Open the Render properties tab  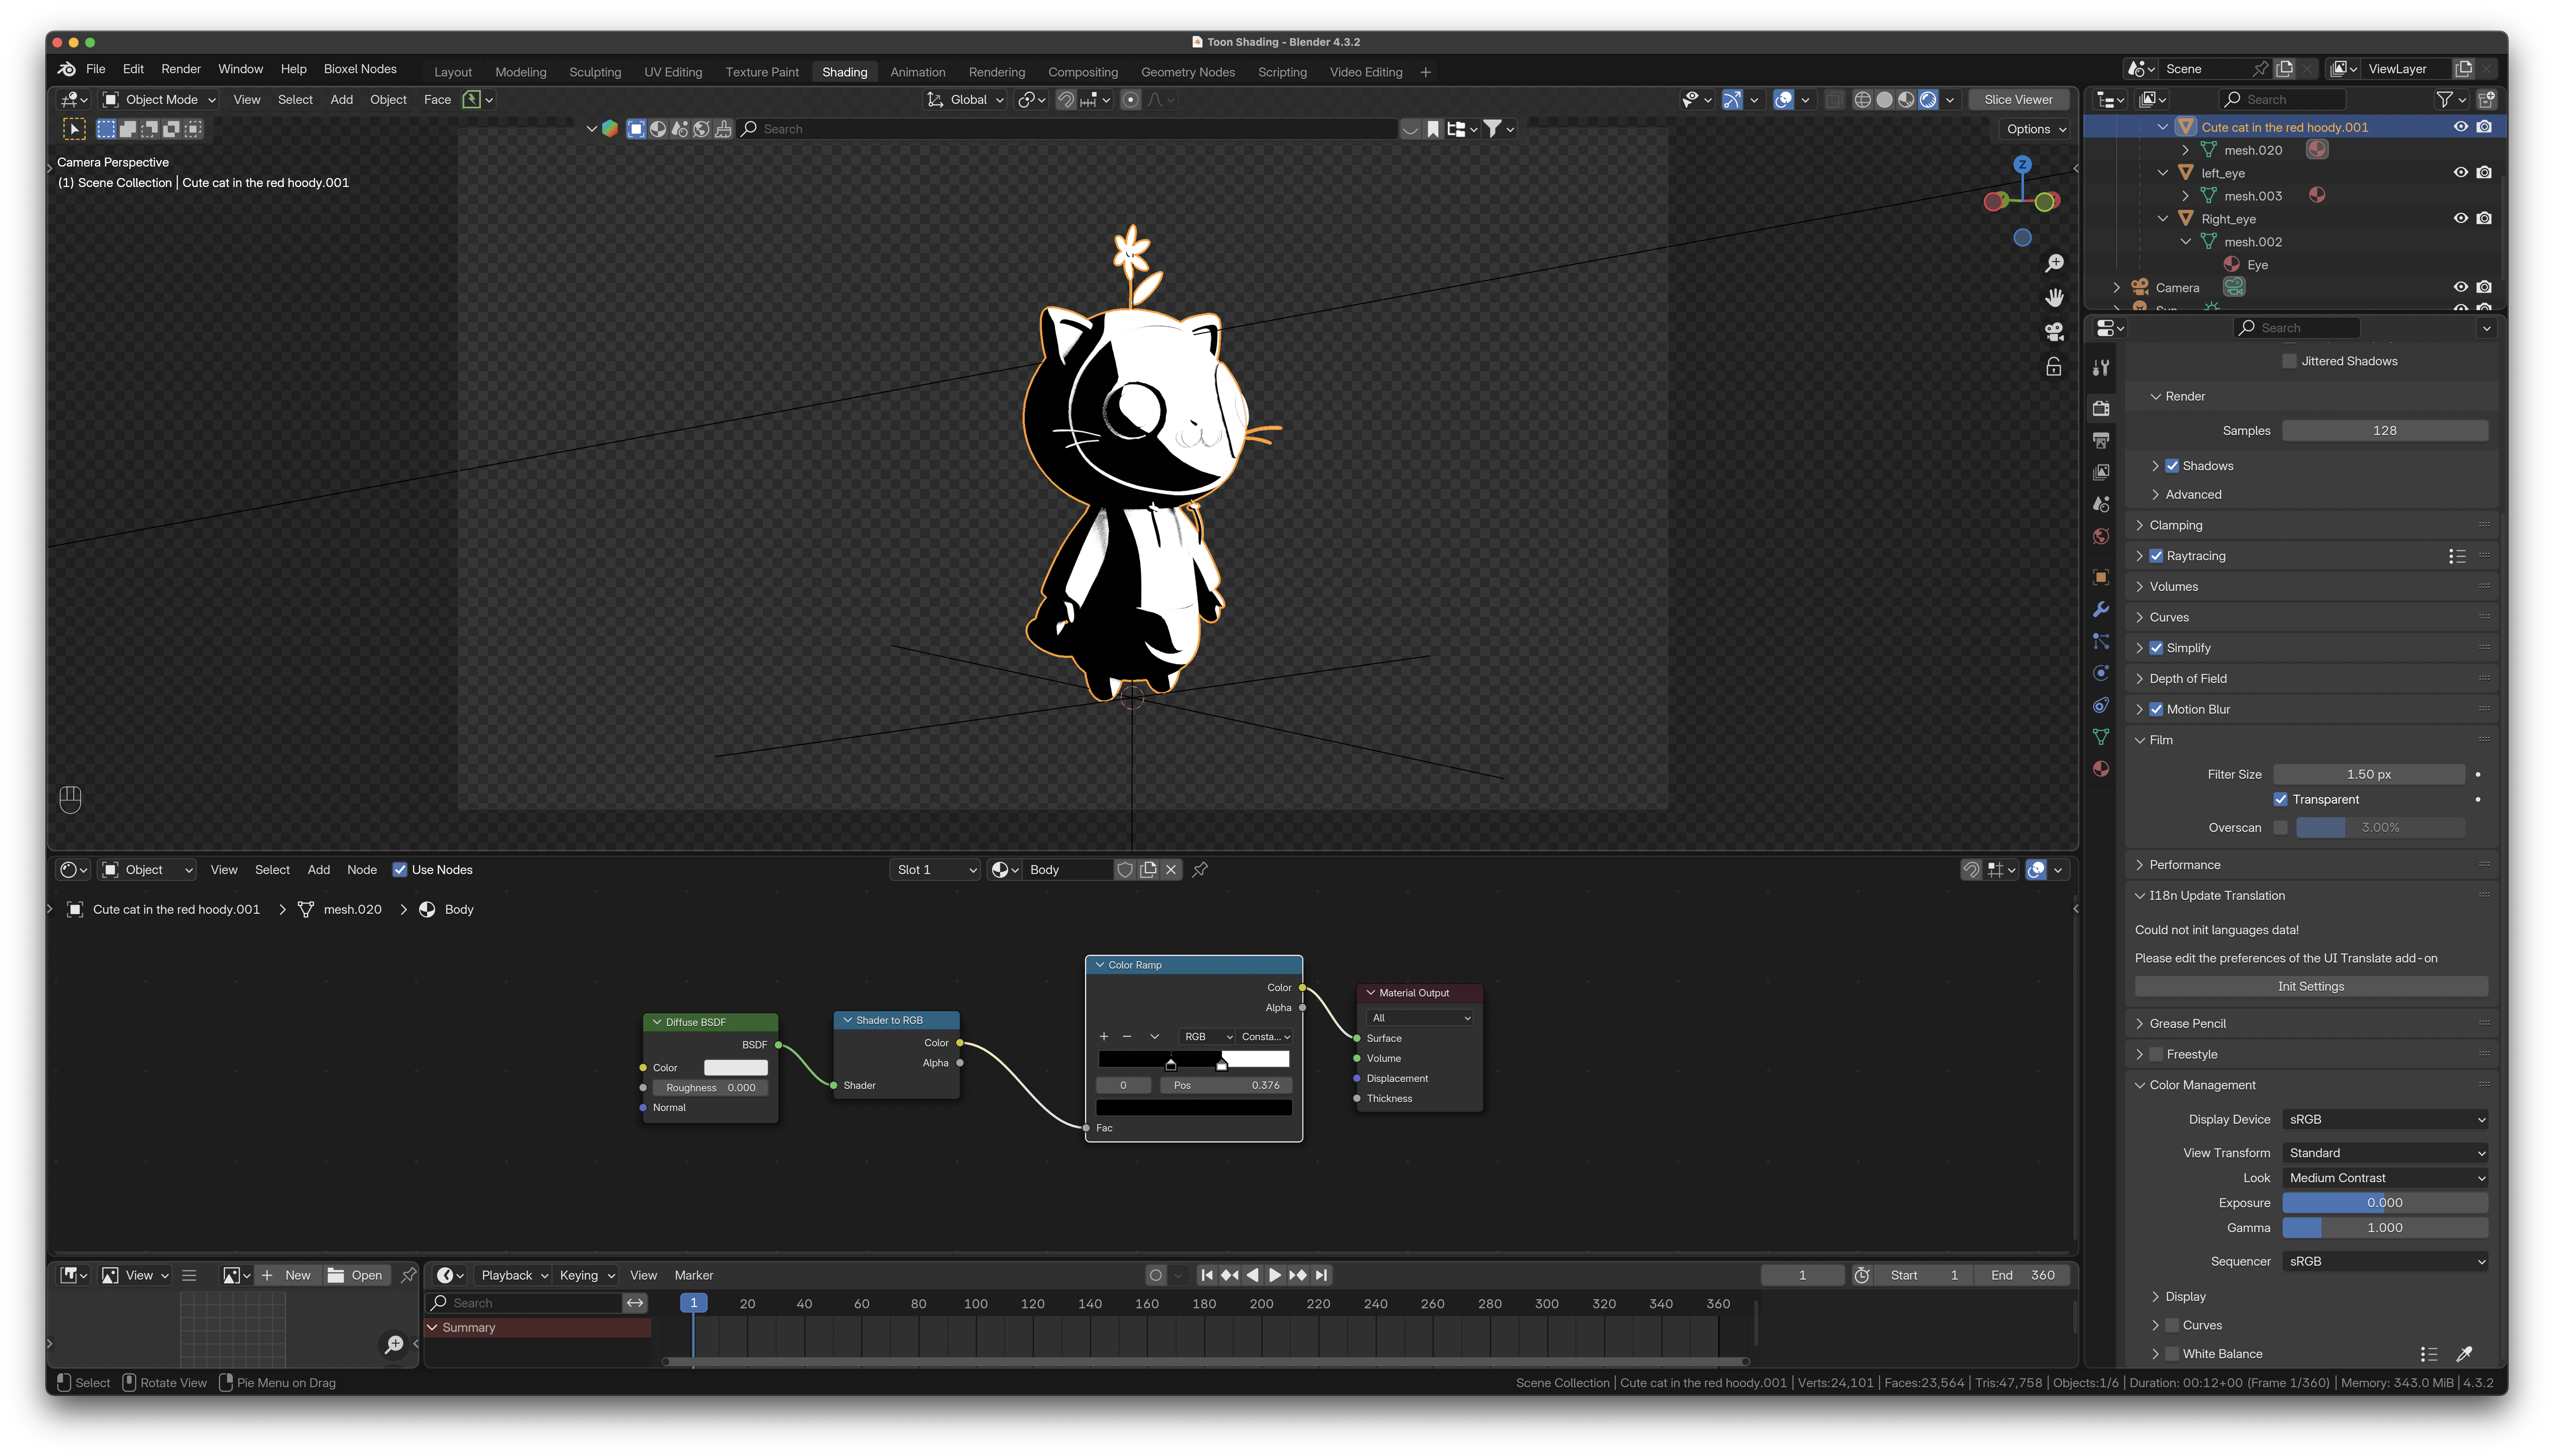[x=2101, y=408]
